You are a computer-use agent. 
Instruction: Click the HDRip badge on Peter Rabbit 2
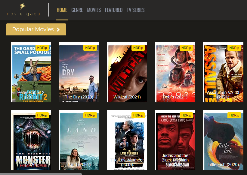[42, 48]
